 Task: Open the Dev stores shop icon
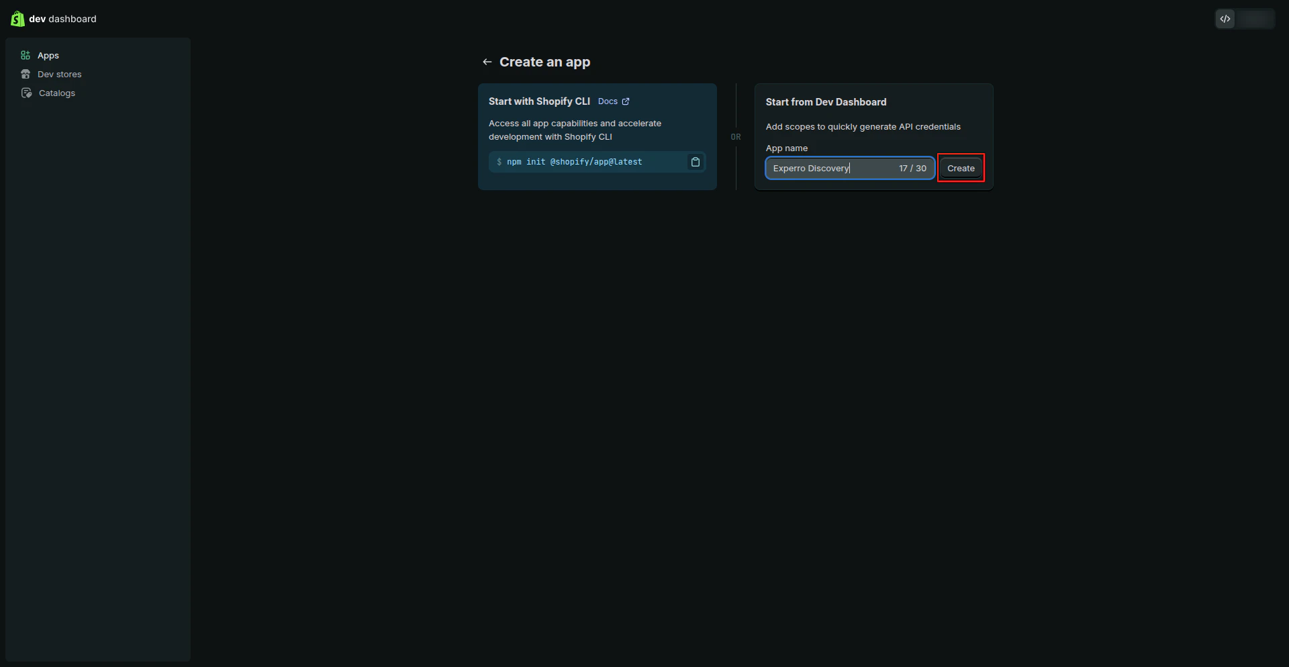(x=26, y=74)
